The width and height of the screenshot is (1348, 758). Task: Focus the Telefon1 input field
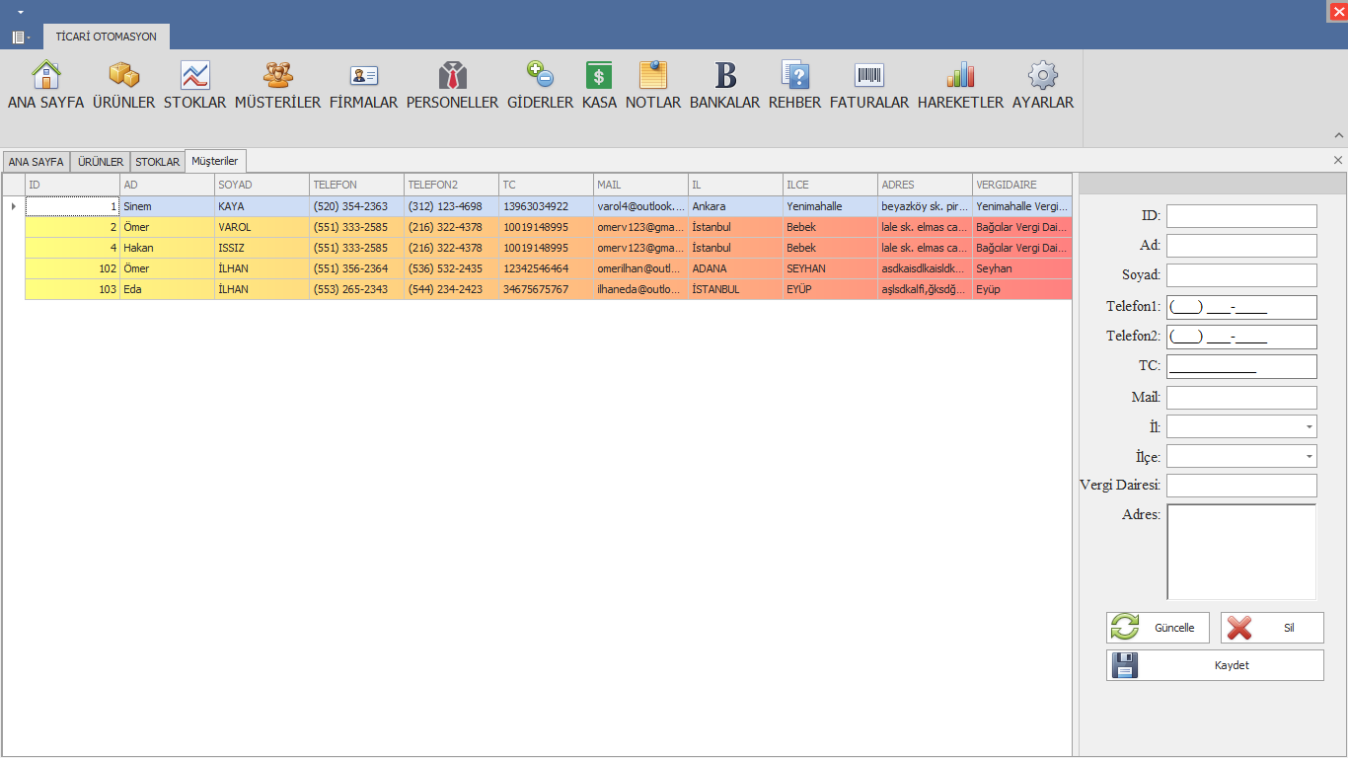pyautogui.click(x=1241, y=307)
